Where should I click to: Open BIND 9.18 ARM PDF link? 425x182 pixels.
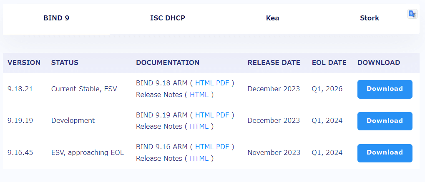coord(223,83)
